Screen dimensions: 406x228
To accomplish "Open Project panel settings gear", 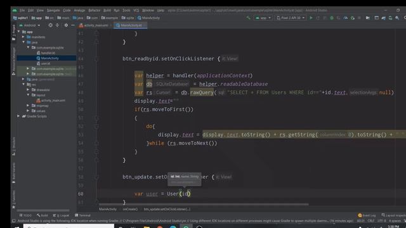I will 66,25.
